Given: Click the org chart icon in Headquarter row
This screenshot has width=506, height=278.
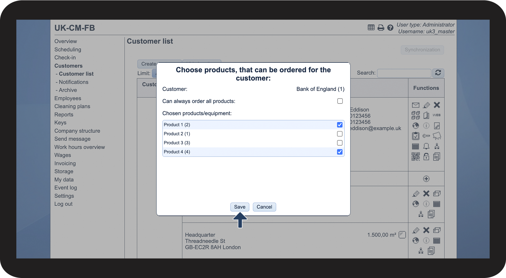Looking at the screenshot, I should (x=421, y=251).
